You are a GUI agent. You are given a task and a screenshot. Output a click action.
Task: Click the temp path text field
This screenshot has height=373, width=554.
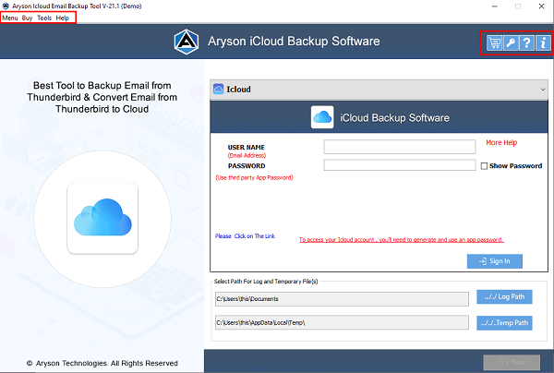tap(342, 322)
